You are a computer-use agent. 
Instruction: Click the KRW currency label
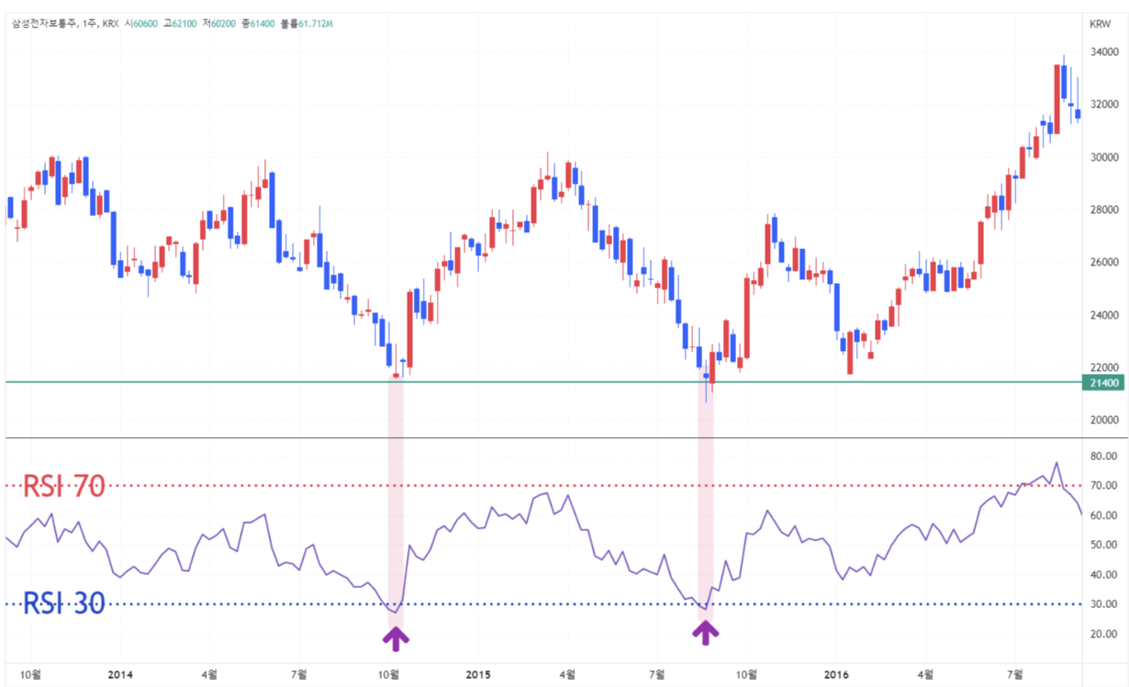[1100, 24]
